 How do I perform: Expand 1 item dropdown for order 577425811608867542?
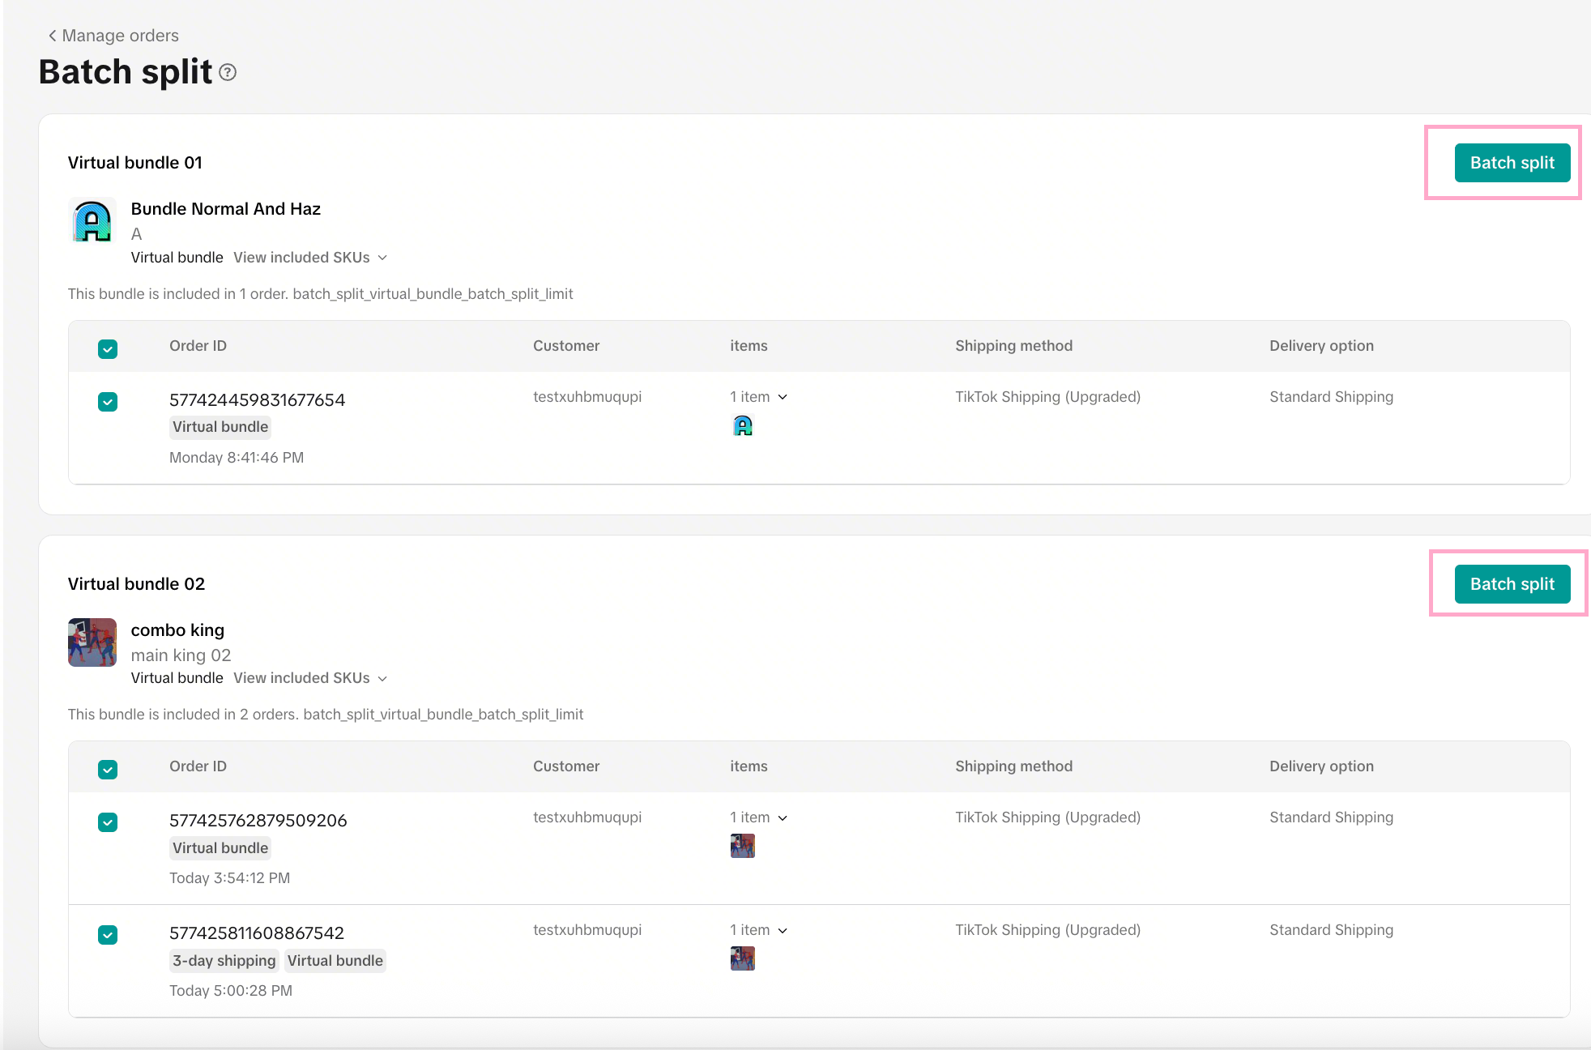click(759, 930)
